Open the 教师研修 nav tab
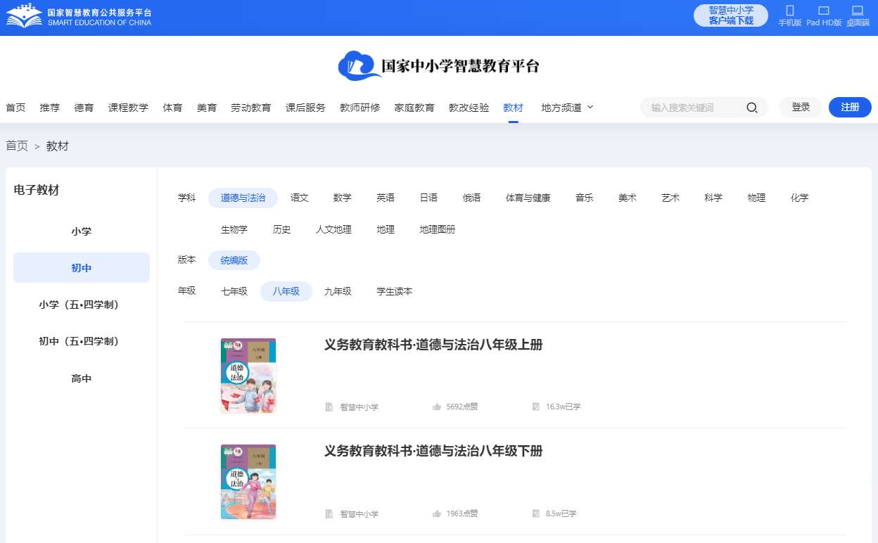 (x=360, y=108)
